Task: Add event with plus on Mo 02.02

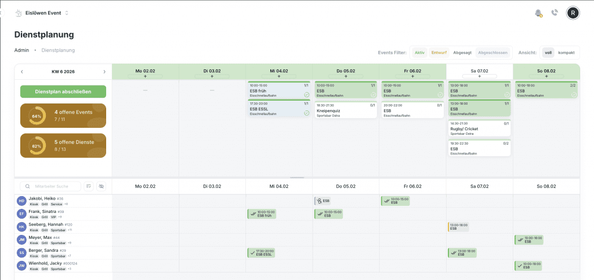Action: 145,76
